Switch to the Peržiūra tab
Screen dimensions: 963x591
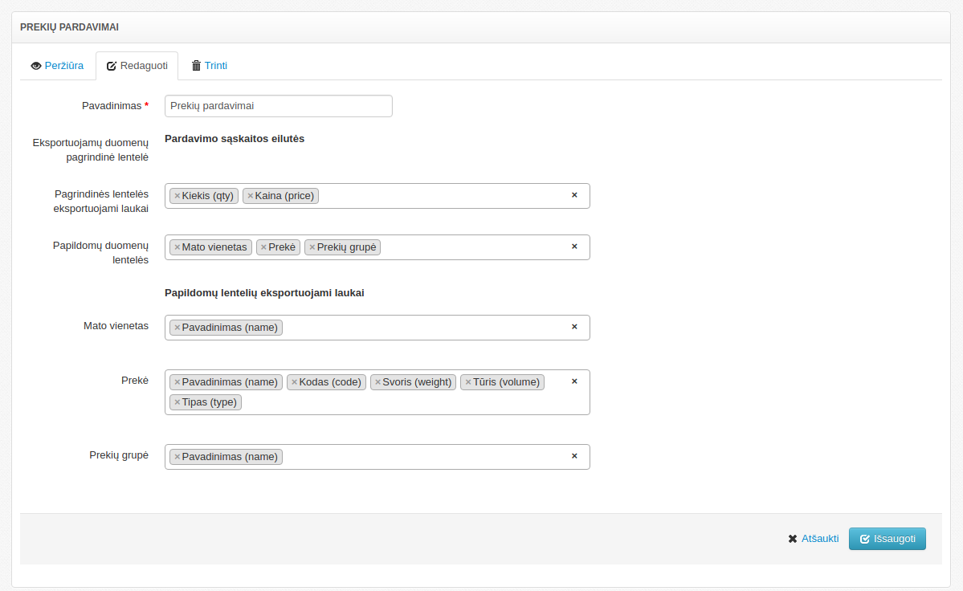pyautogui.click(x=57, y=66)
